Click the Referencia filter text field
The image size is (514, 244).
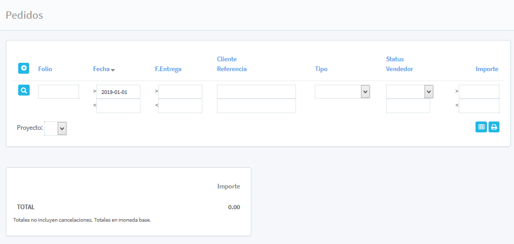point(256,106)
